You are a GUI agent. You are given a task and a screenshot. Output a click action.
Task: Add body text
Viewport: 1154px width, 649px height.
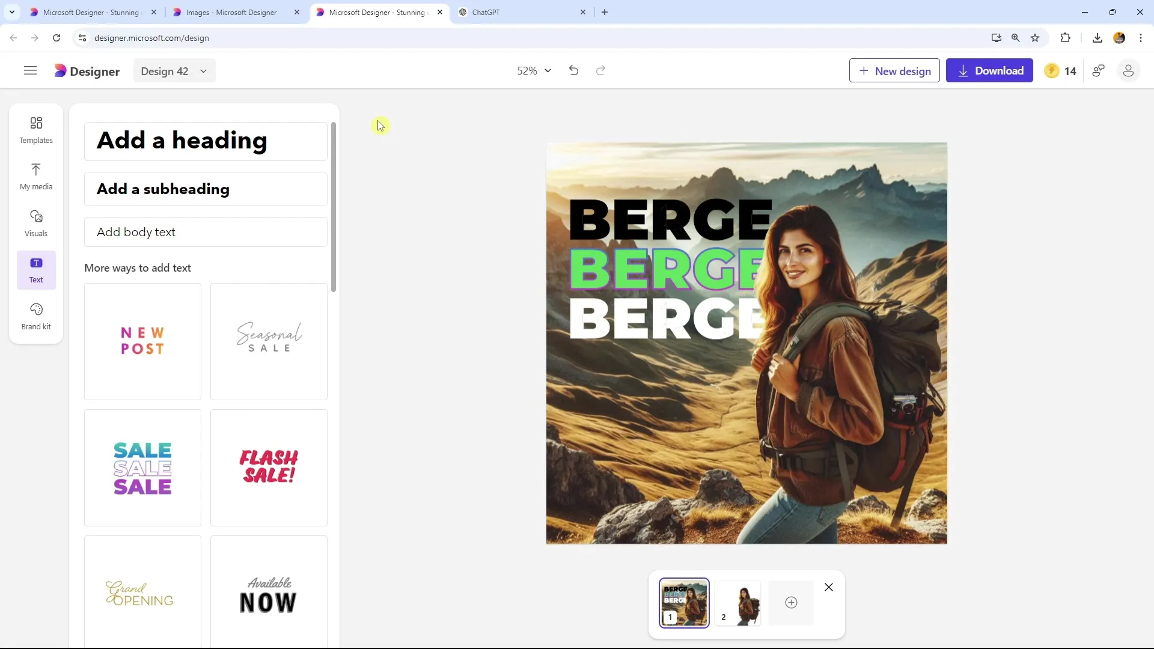(206, 232)
